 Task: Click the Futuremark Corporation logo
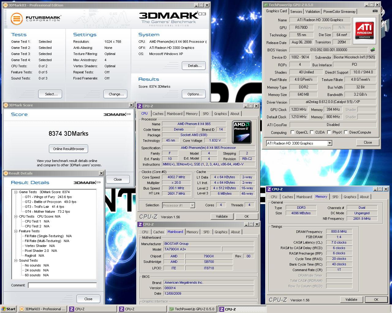[x=36, y=19]
